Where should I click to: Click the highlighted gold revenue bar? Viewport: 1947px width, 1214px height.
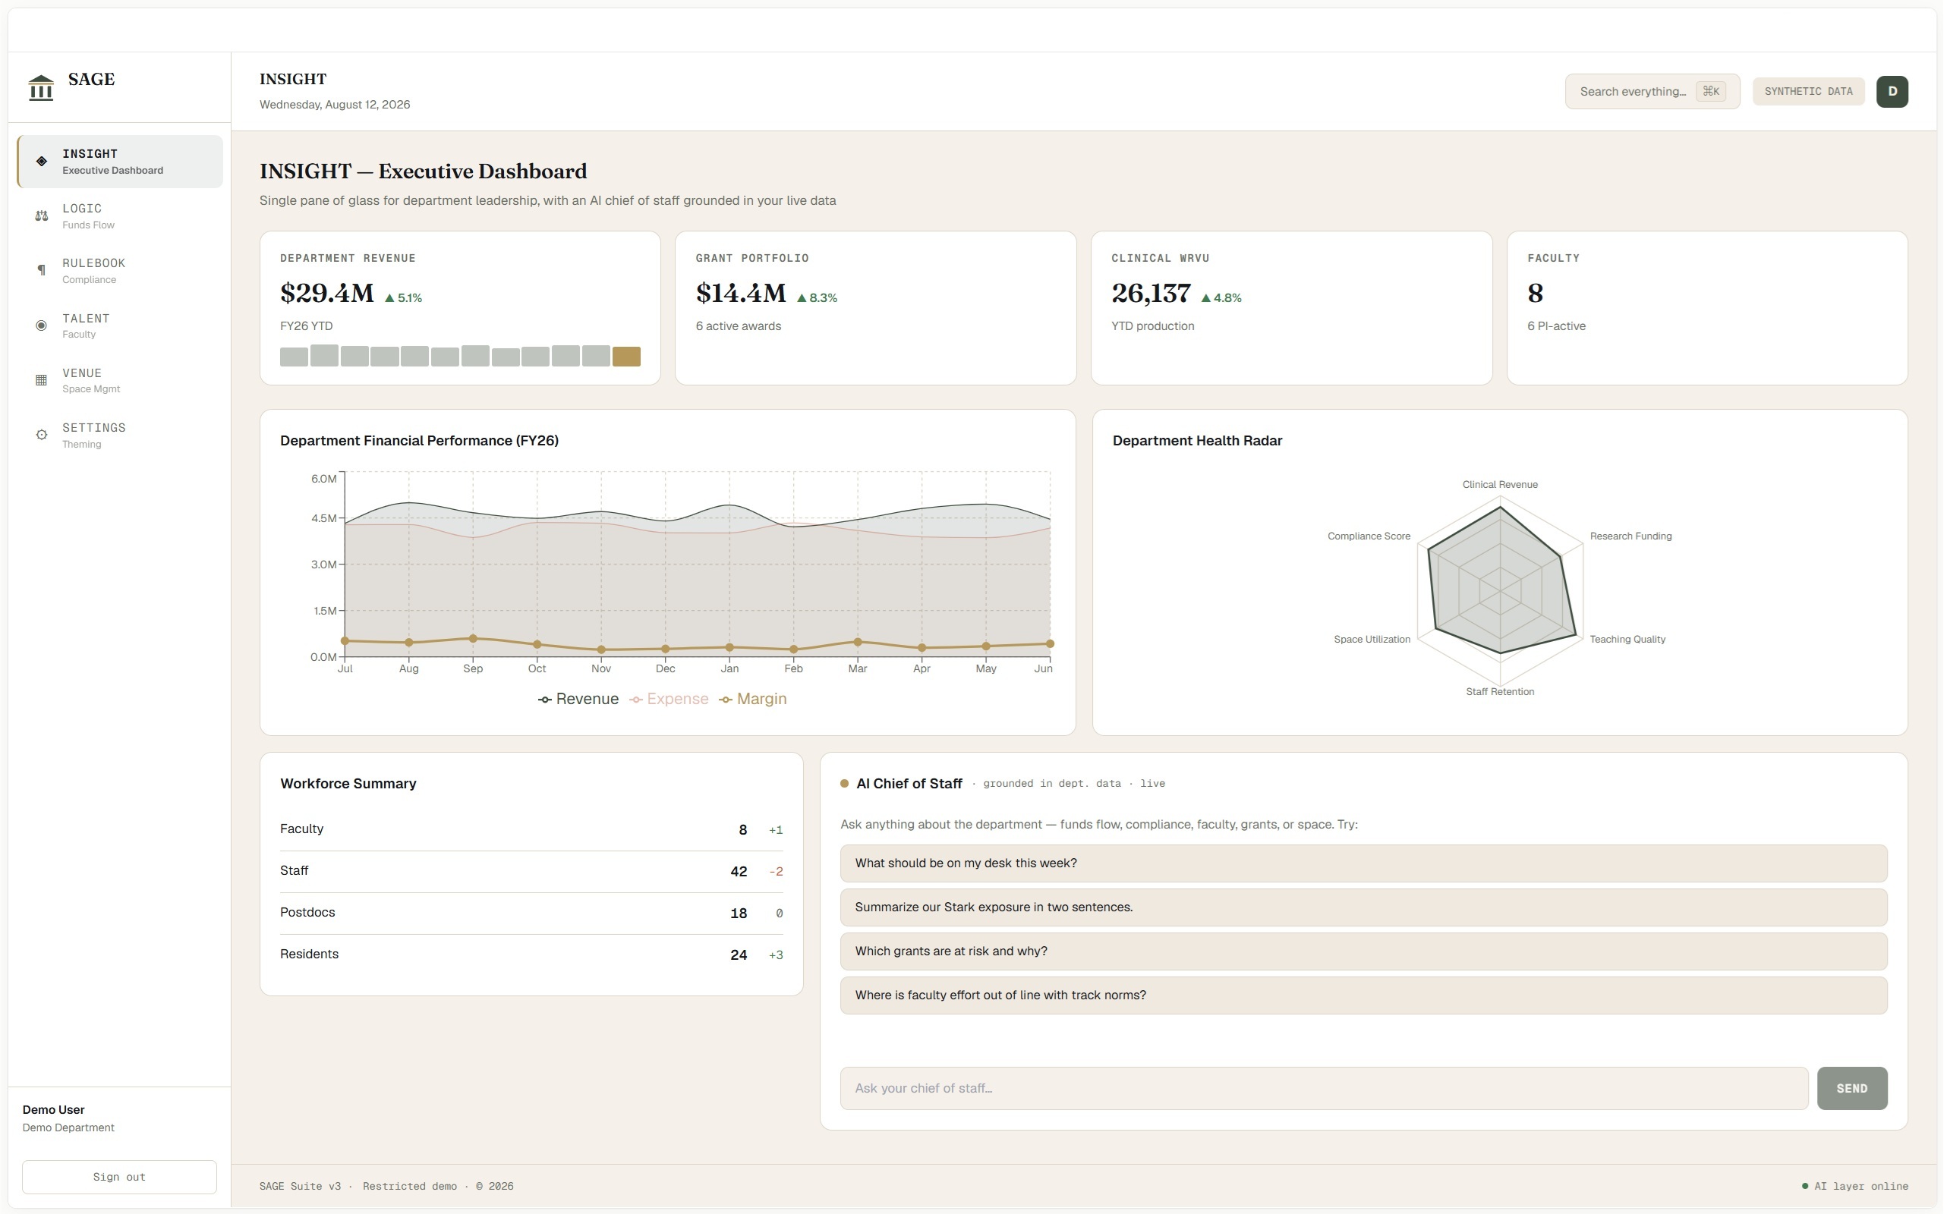pos(627,357)
